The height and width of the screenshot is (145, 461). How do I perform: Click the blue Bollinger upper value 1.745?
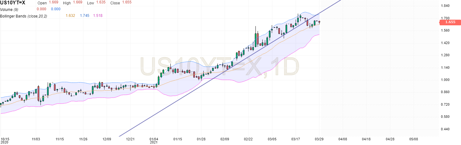(x=84, y=16)
